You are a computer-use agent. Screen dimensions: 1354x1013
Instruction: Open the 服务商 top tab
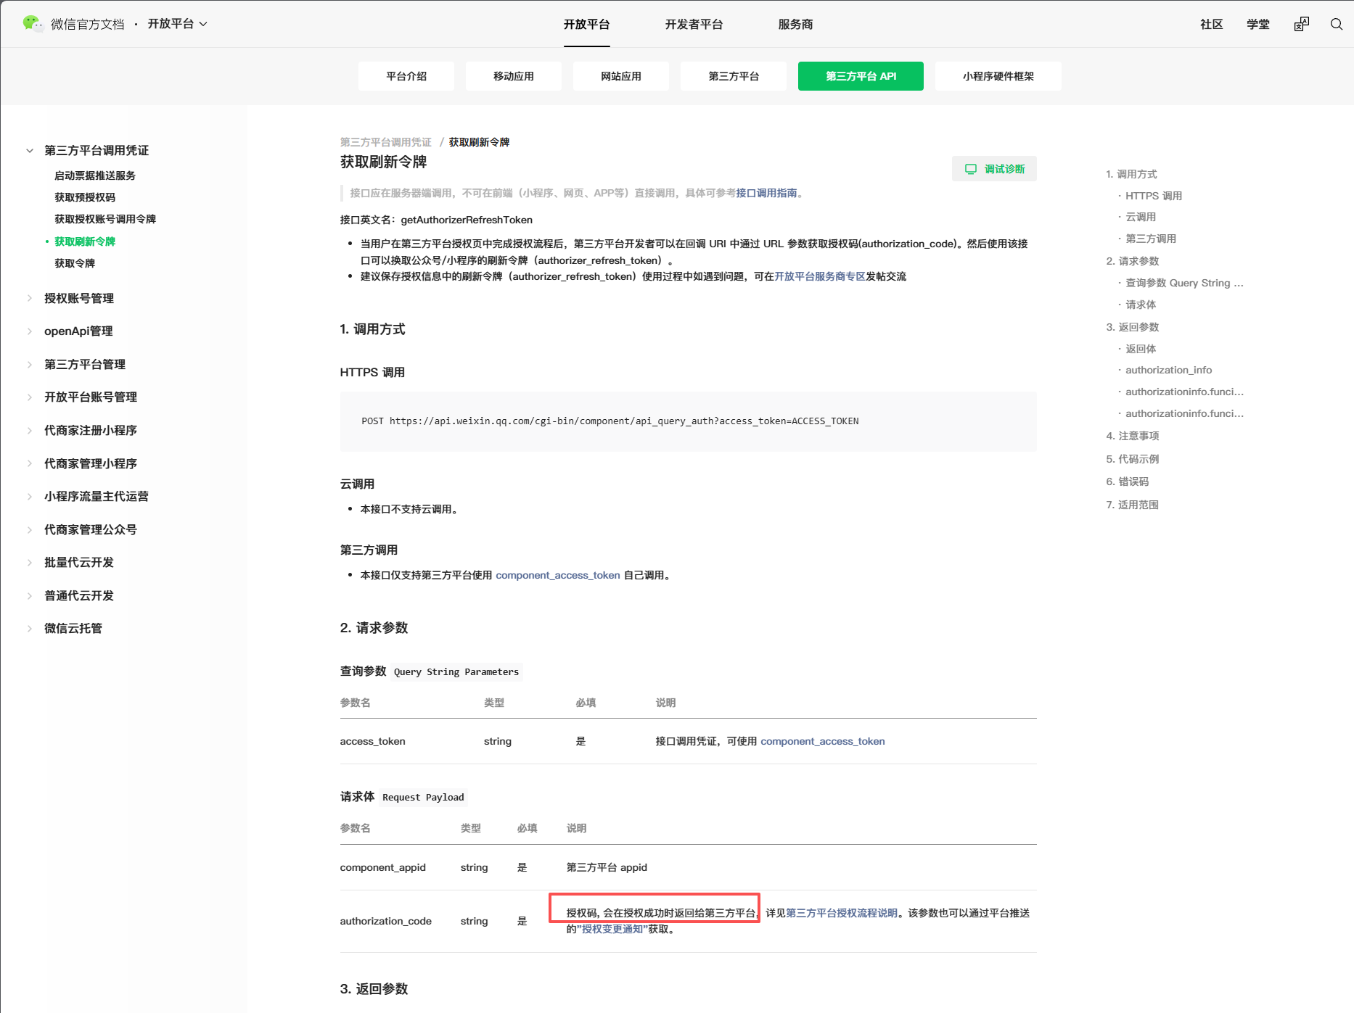(x=795, y=24)
